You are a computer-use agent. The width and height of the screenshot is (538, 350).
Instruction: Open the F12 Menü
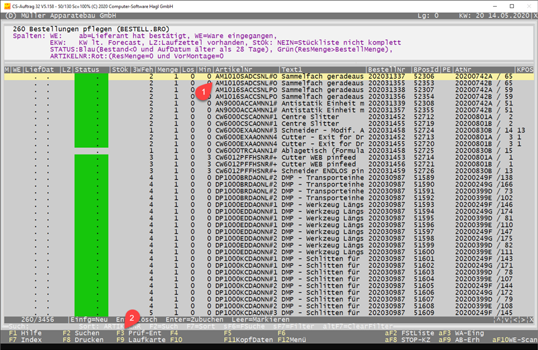click(297, 340)
